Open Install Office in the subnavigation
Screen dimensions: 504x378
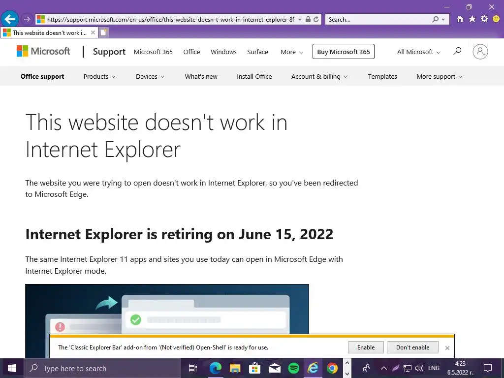[x=254, y=76]
